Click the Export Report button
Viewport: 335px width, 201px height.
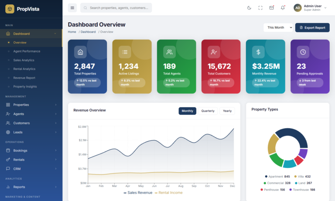312,27
